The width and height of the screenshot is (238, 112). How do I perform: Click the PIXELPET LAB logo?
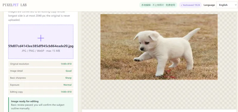15,5
